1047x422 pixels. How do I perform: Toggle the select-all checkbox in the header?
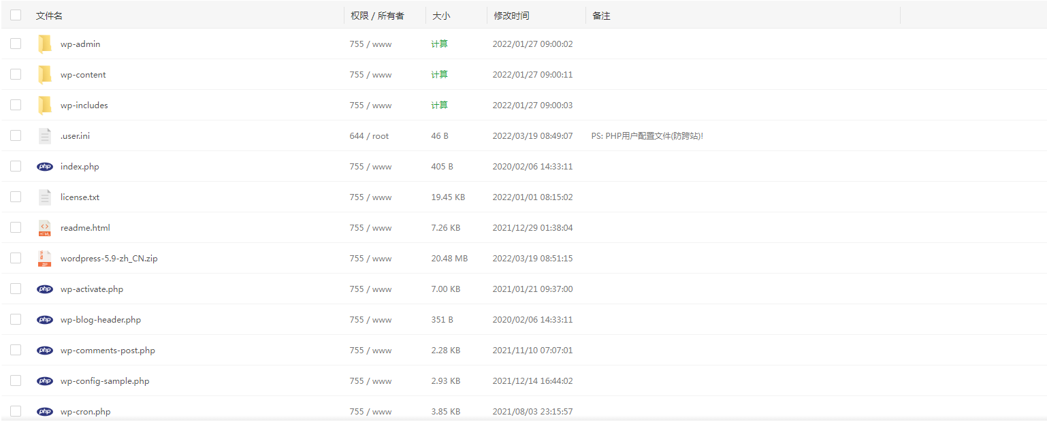(16, 15)
